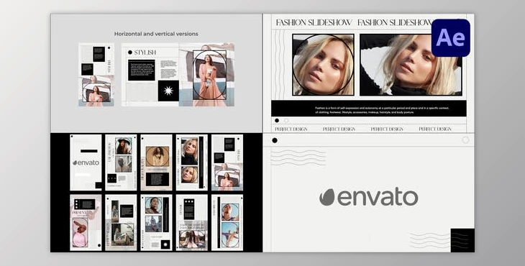The height and width of the screenshot is (266, 525).
Task: Click the STYLISH title text
Action: [x=145, y=52]
